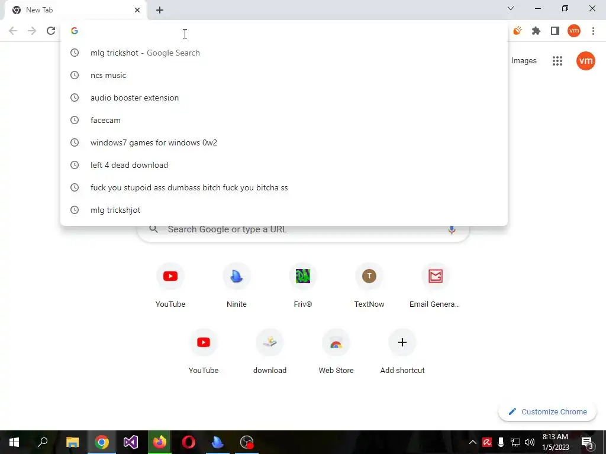Open taskbar search magnifier
The width and height of the screenshot is (606, 454).
point(43,442)
